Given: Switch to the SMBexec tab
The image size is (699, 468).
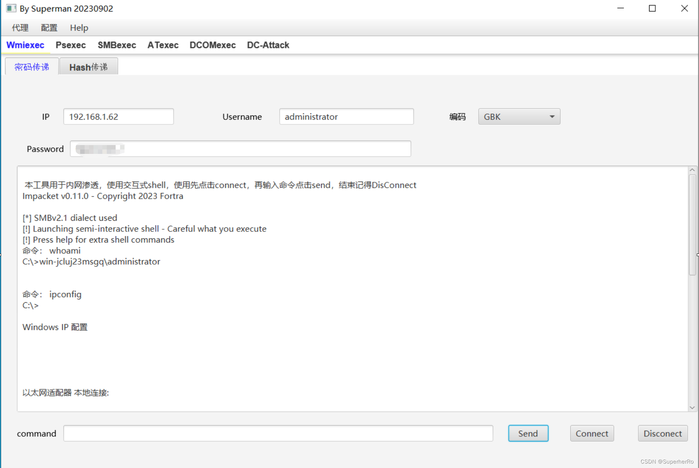Looking at the screenshot, I should (117, 45).
